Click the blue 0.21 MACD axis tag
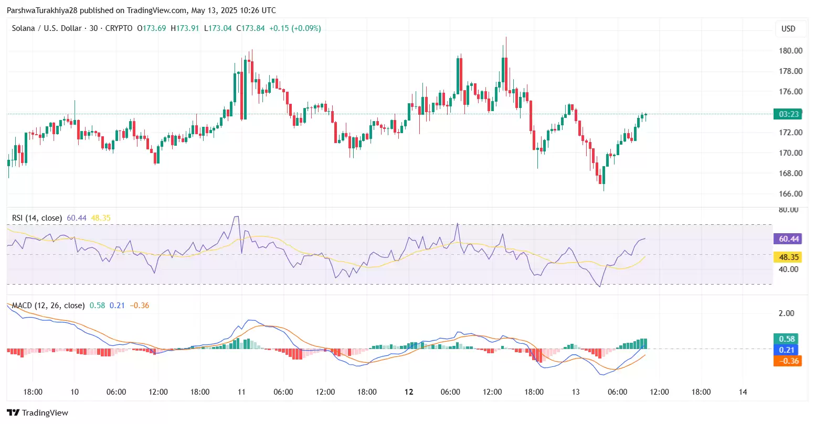This screenshot has height=424, width=815. pos(787,350)
